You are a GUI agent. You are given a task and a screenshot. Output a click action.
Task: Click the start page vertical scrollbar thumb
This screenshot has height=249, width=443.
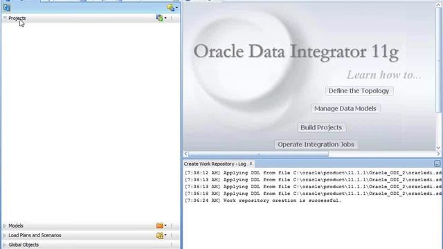pos(438,61)
